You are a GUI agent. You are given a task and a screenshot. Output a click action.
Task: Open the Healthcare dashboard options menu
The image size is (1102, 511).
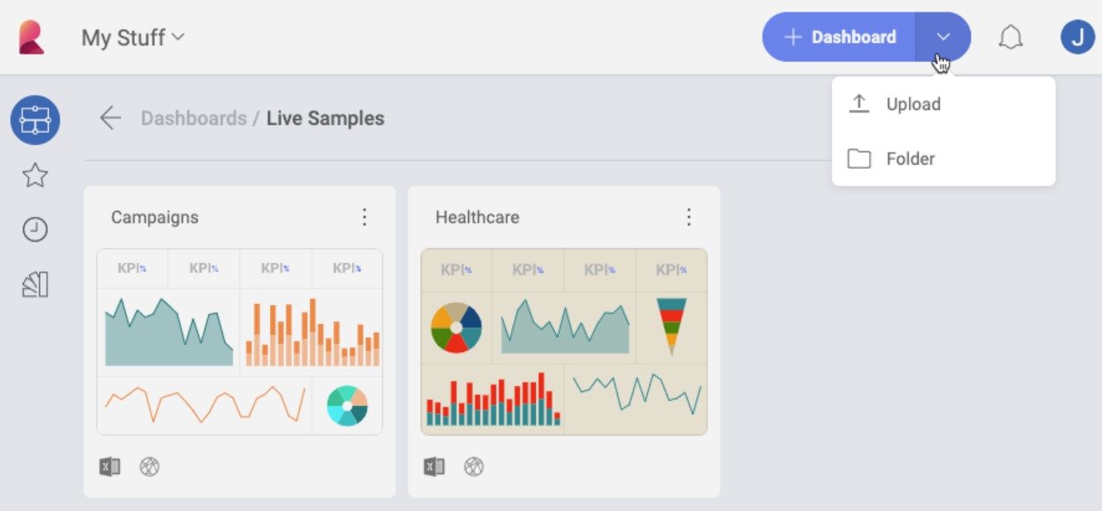pyautogui.click(x=689, y=217)
